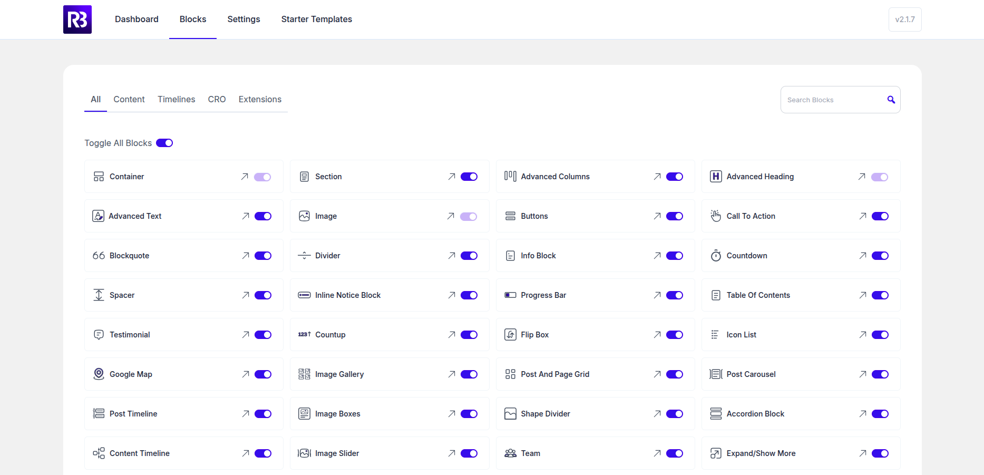This screenshot has width=984, height=475.
Task: Click the RB logo icon
Action: [x=77, y=20]
